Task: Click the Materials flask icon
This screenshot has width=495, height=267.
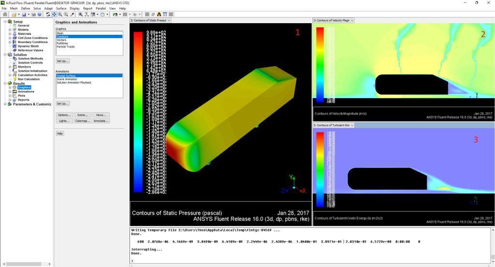Action: pos(15,34)
